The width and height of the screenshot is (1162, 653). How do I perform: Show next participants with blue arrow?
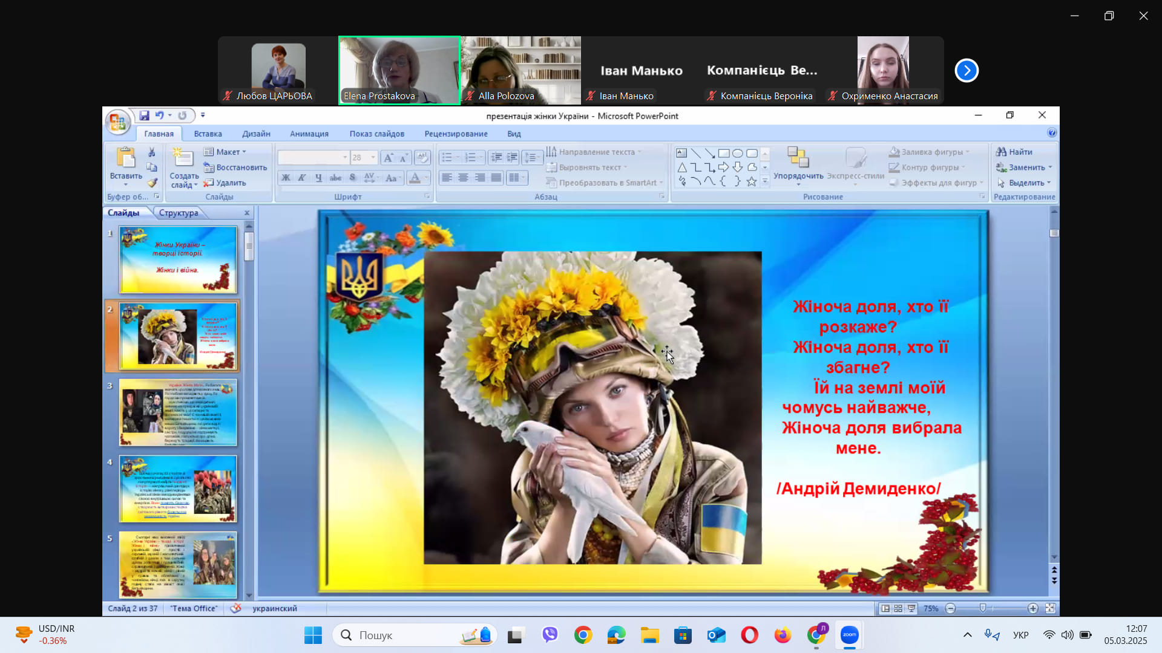point(966,71)
